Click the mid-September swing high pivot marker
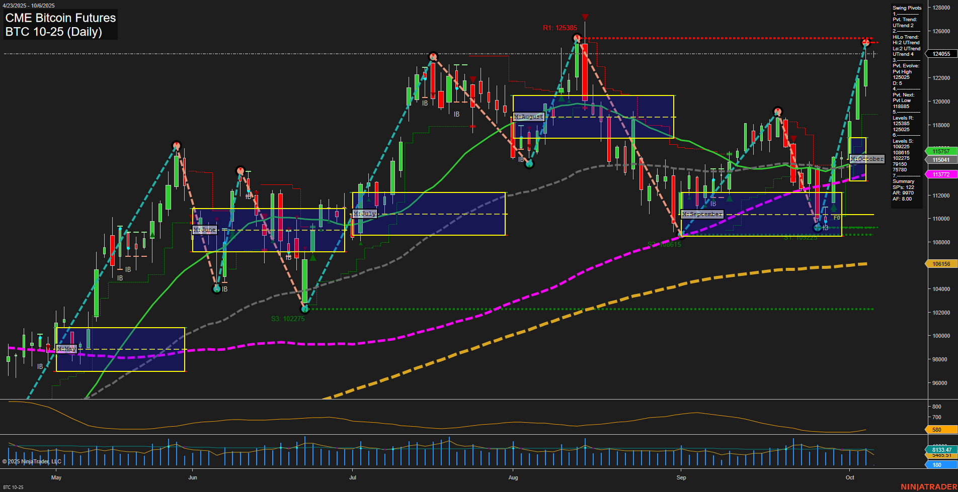Viewport: 958px width, 492px height. pos(778,112)
